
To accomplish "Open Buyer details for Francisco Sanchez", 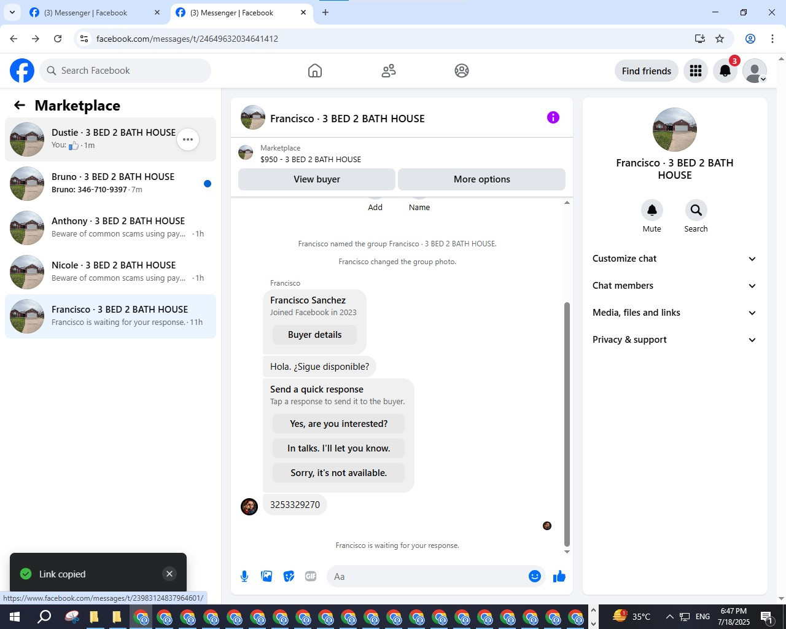I will click(x=314, y=335).
